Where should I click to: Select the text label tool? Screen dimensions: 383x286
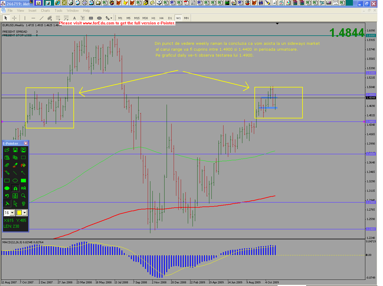click(83, 18)
